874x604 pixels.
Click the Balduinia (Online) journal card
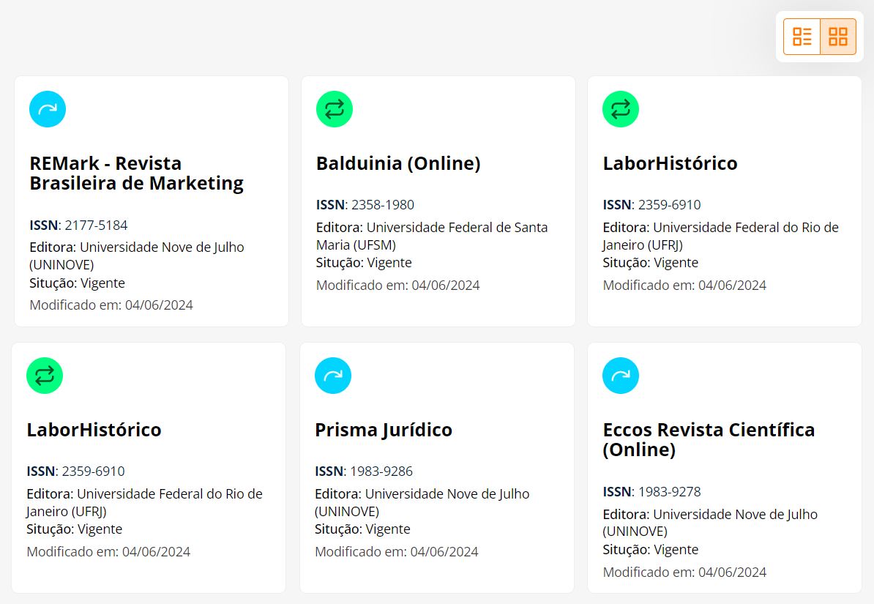437,201
